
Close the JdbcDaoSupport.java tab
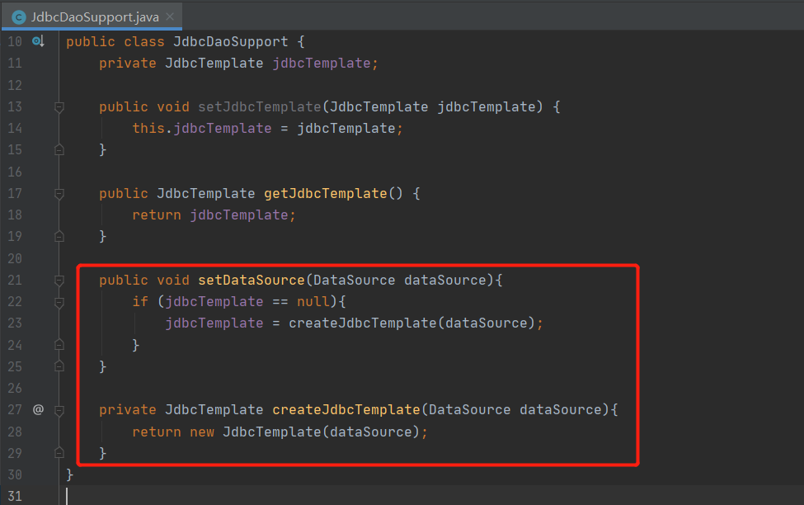click(x=170, y=17)
